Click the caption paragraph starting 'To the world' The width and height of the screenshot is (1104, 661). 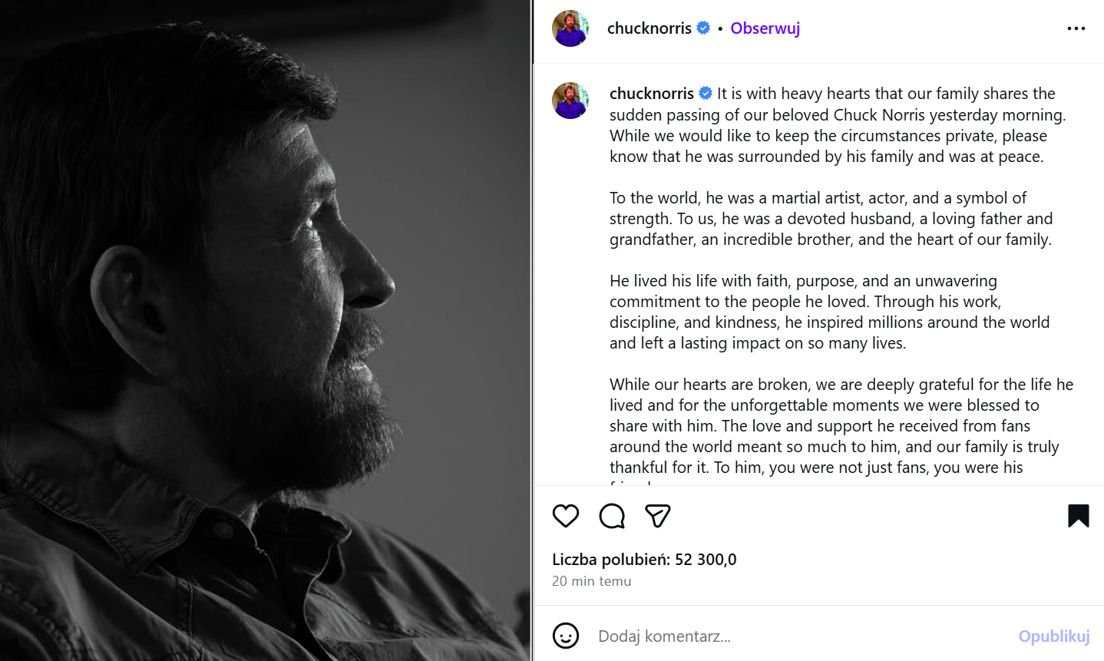(x=830, y=219)
